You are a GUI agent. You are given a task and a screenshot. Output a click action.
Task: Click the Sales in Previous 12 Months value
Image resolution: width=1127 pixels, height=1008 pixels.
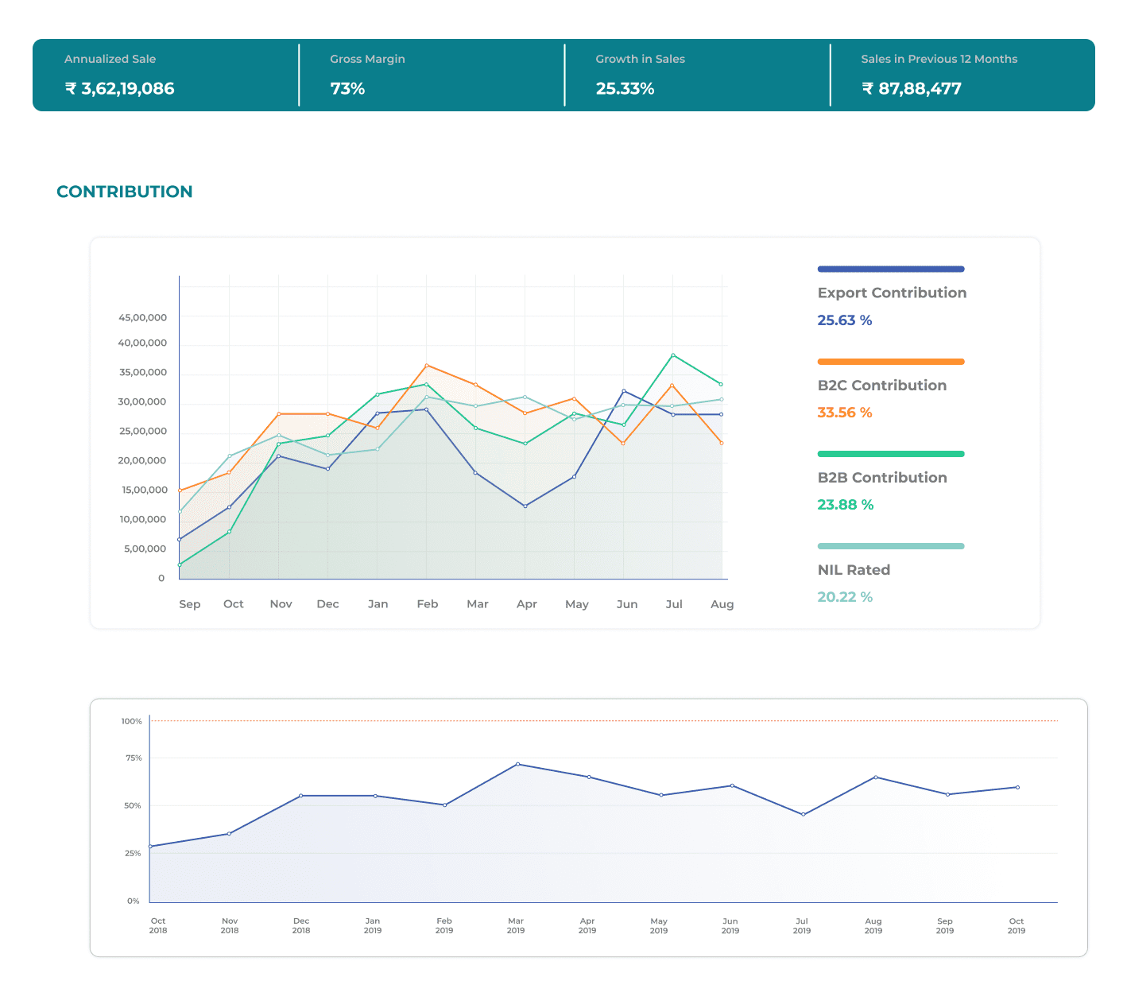tap(911, 89)
